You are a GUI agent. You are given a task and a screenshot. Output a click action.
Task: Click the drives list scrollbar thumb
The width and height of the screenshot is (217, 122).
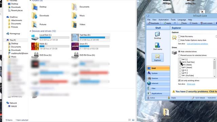click(x=214, y=65)
